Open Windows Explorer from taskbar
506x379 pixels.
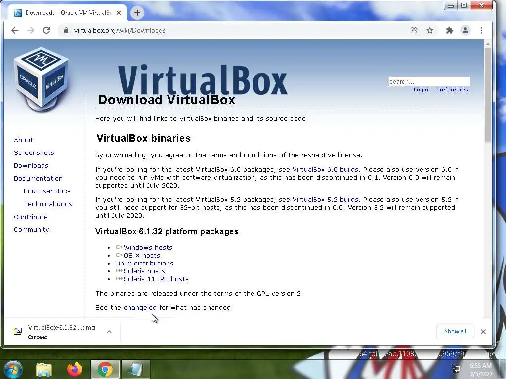click(x=44, y=369)
